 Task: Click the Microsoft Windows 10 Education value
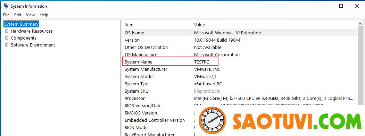click(227, 33)
